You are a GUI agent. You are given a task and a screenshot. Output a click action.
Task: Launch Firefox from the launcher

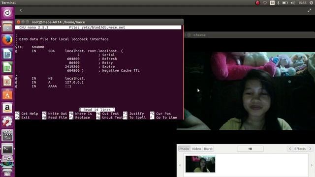pos(7,40)
